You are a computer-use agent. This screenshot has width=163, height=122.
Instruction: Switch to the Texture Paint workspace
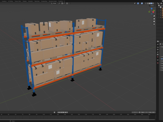(x=18, y=1)
